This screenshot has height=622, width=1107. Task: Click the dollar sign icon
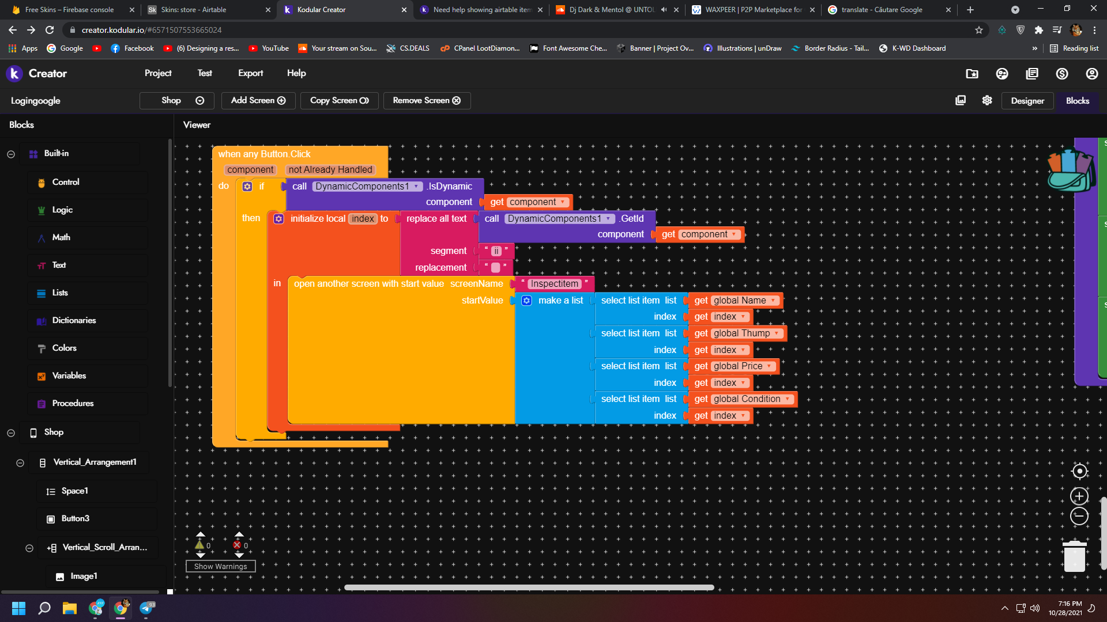[x=1062, y=74]
